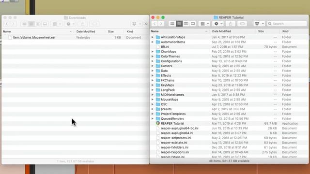Open the Dropbox menu in Downloads window
Image resolution: width=310 pixels, height=174 pixels.
[137, 24]
